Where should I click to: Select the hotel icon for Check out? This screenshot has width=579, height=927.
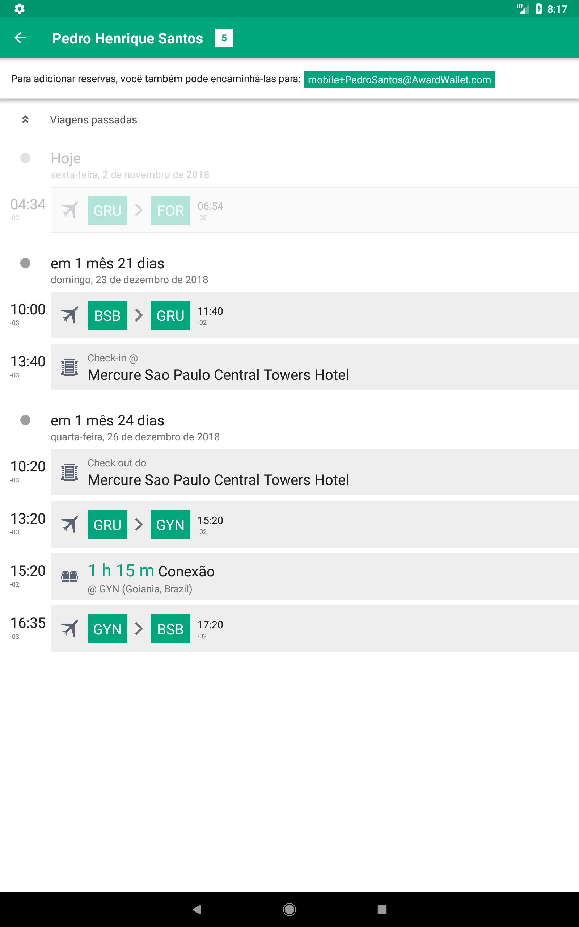[x=70, y=472]
